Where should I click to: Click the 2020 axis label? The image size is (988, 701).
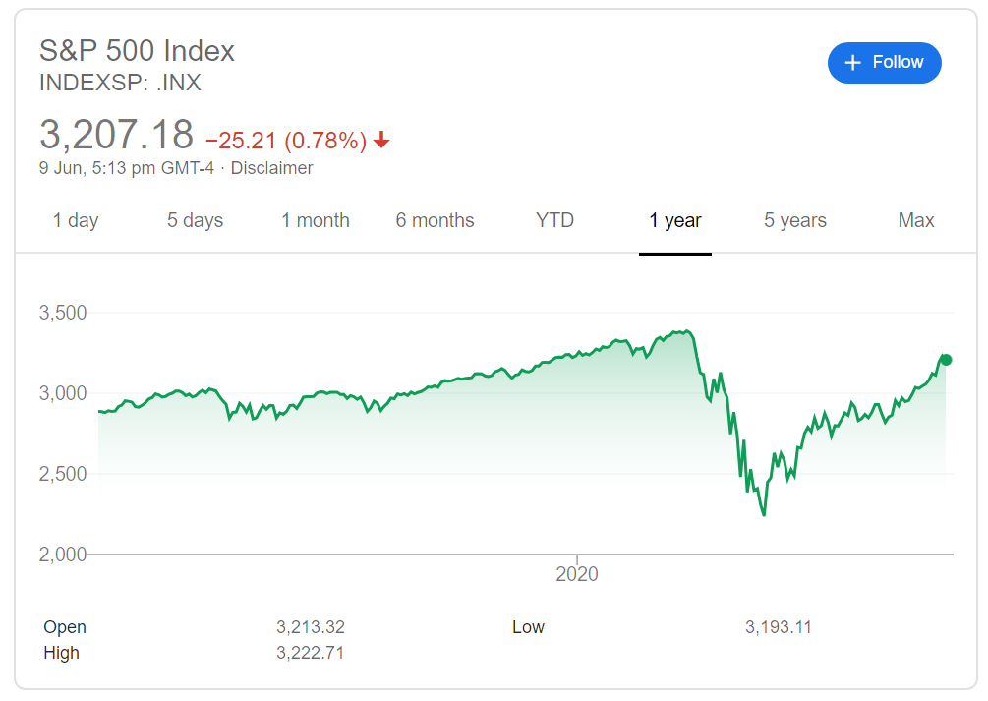point(577,573)
